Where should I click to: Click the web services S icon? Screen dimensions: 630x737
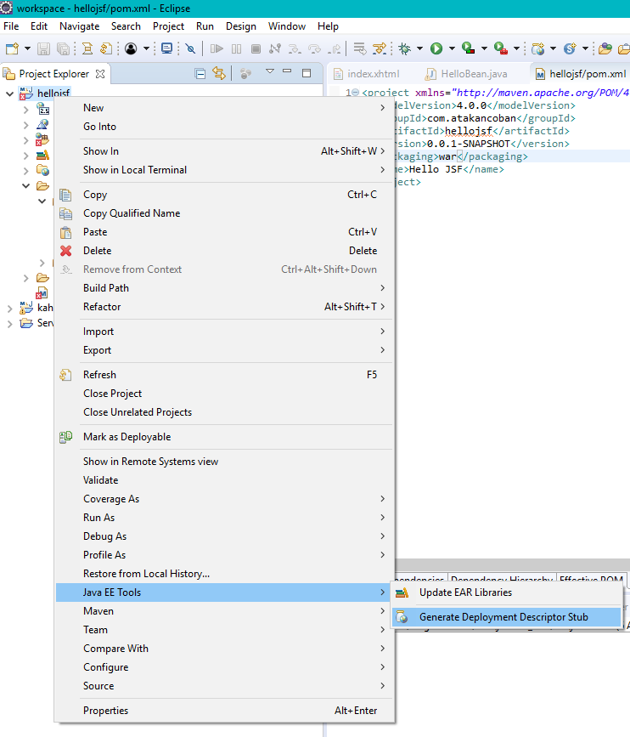pos(570,48)
